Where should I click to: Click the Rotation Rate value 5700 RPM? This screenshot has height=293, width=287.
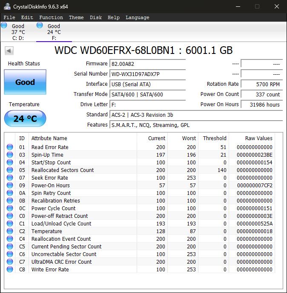[262, 84]
